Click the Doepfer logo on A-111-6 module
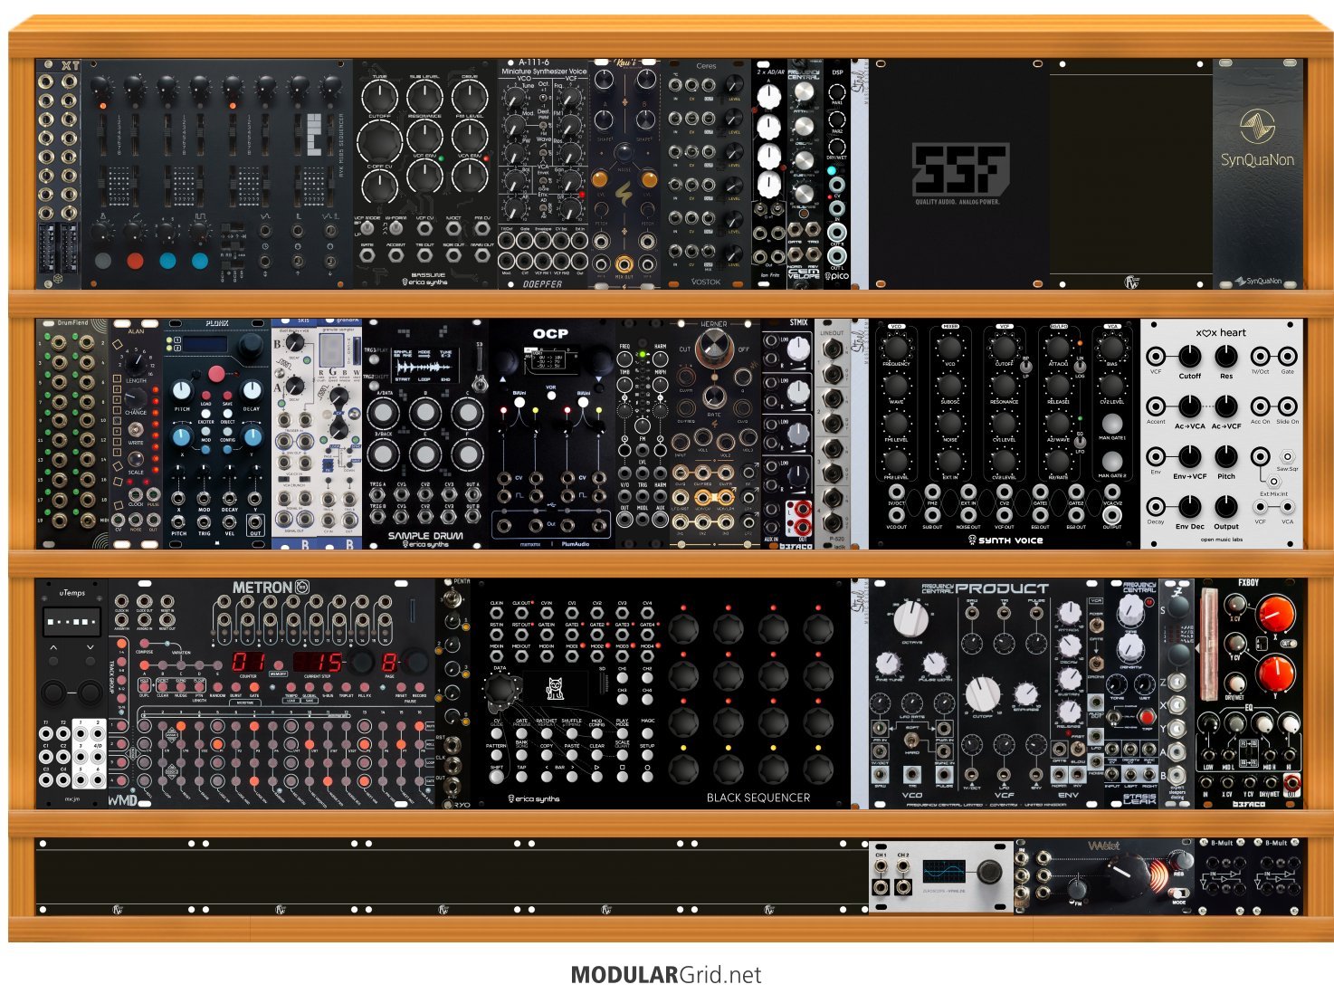This screenshot has height=994, width=1334. [x=543, y=283]
